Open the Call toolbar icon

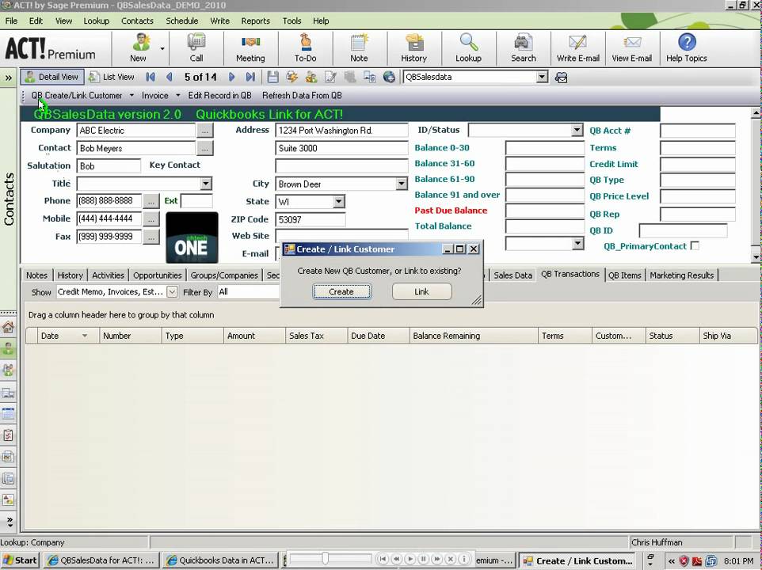[196, 47]
